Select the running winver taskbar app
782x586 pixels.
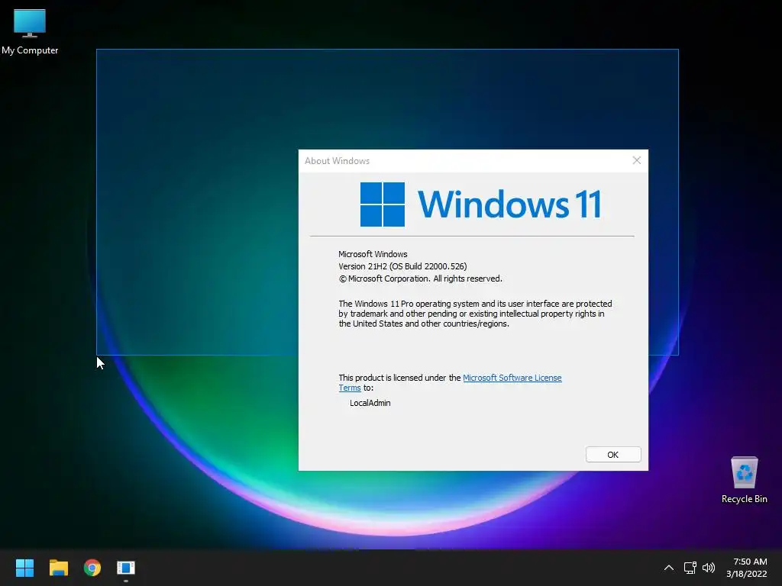coord(126,568)
